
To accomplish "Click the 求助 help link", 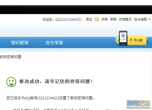I will click(x=104, y=19).
